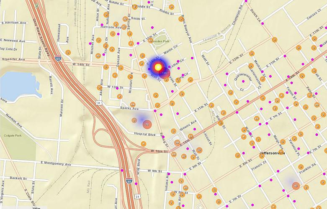This screenshot has height=209, width=327.
Task: Click the 3 cluster beside Homestead Ave
Action: pyautogui.click(x=68, y=53)
